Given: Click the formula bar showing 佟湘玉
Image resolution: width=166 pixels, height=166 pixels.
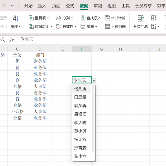Looking at the screenshot, I should [83, 40].
